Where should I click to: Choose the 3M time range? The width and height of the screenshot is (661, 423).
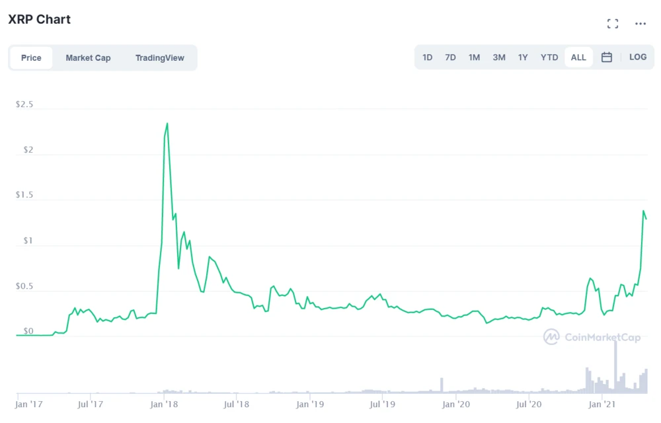pos(498,58)
